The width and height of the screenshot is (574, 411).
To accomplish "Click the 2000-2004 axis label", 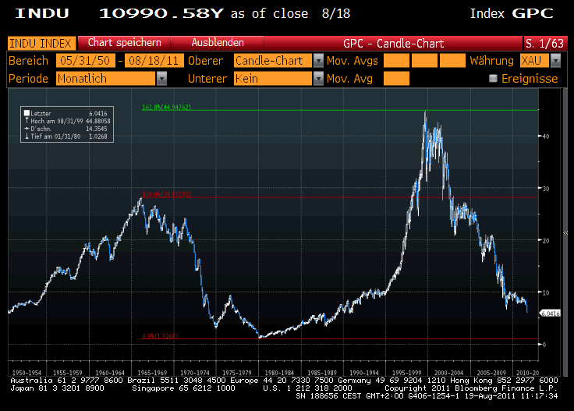I will click(448, 373).
